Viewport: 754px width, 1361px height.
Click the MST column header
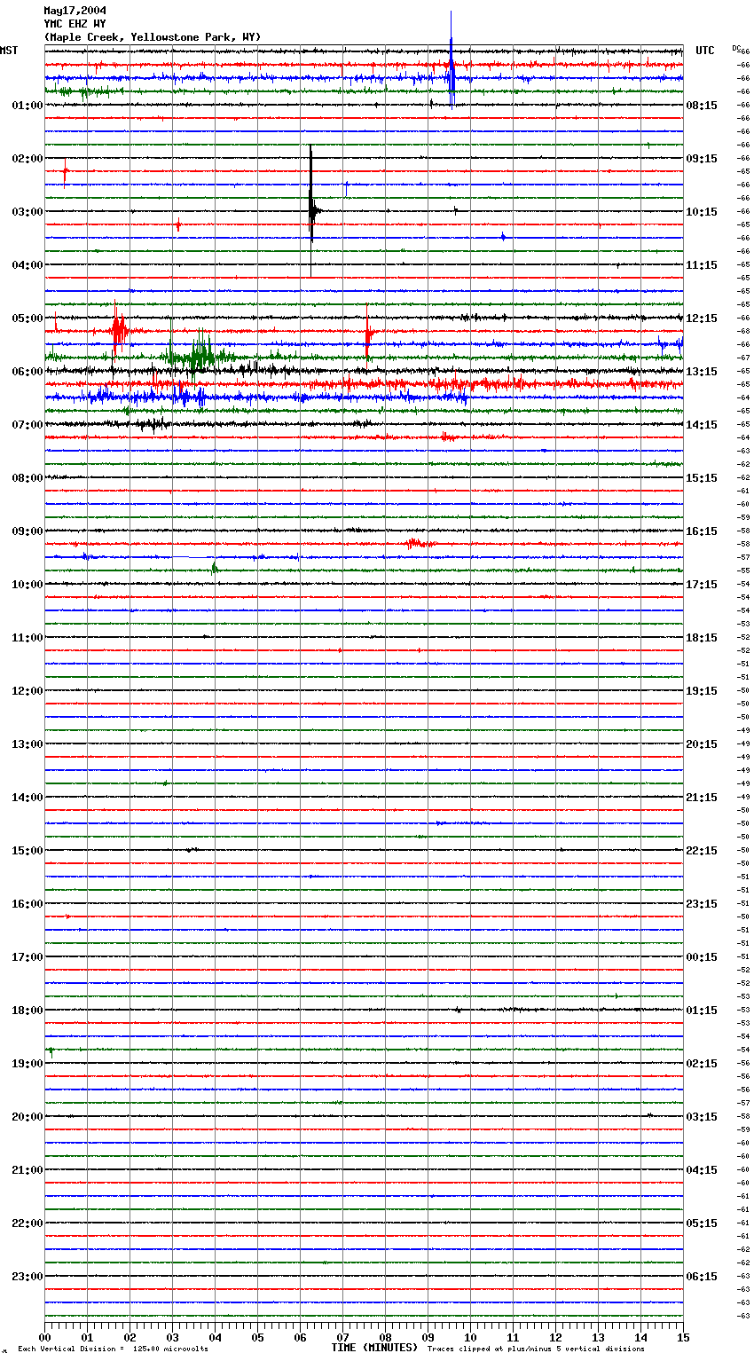point(9,51)
